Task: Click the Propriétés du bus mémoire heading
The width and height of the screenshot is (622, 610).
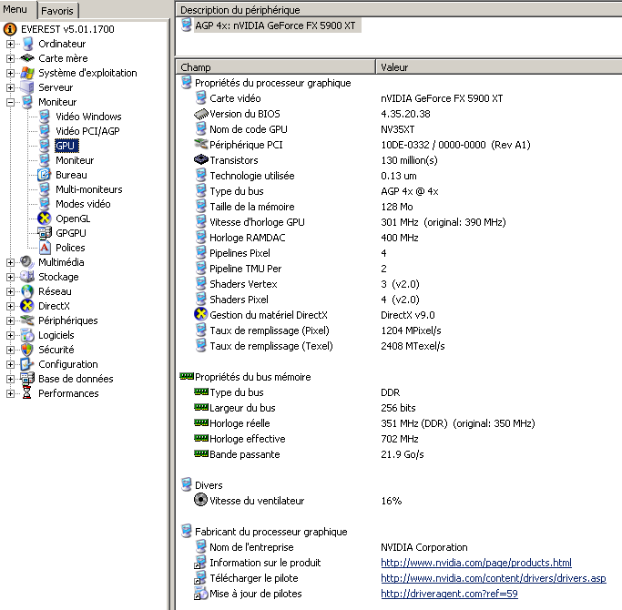Action: (x=252, y=377)
